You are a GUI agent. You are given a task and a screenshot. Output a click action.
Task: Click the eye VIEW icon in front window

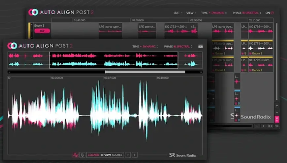[102, 155]
